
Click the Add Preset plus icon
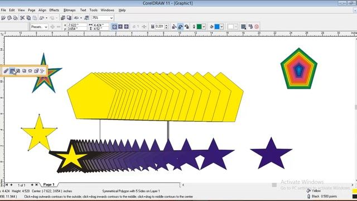point(52,27)
